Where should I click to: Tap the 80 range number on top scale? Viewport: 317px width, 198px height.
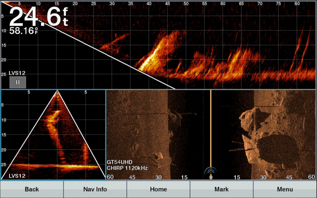coord(297,4)
